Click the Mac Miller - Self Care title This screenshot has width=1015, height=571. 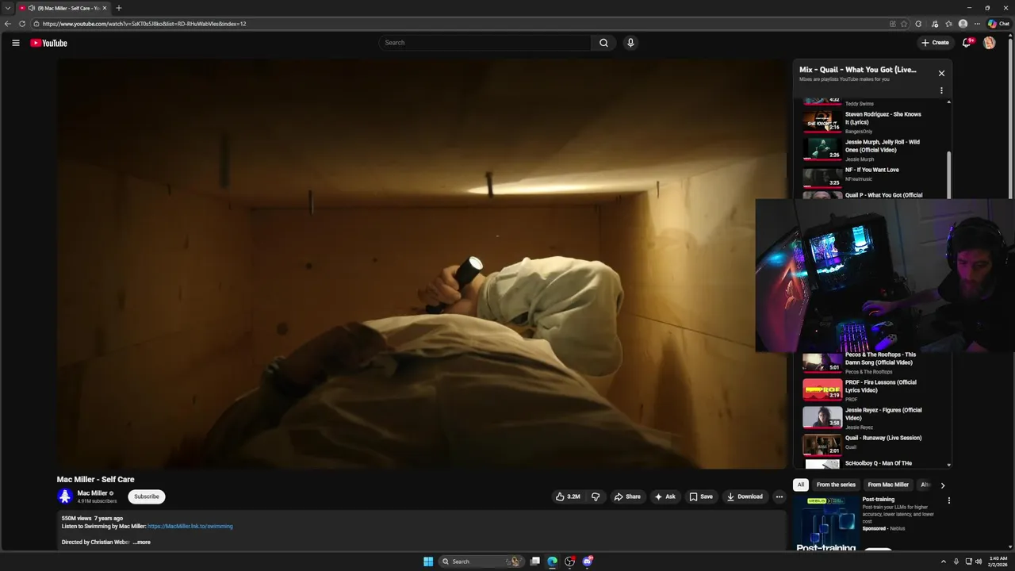(x=95, y=479)
